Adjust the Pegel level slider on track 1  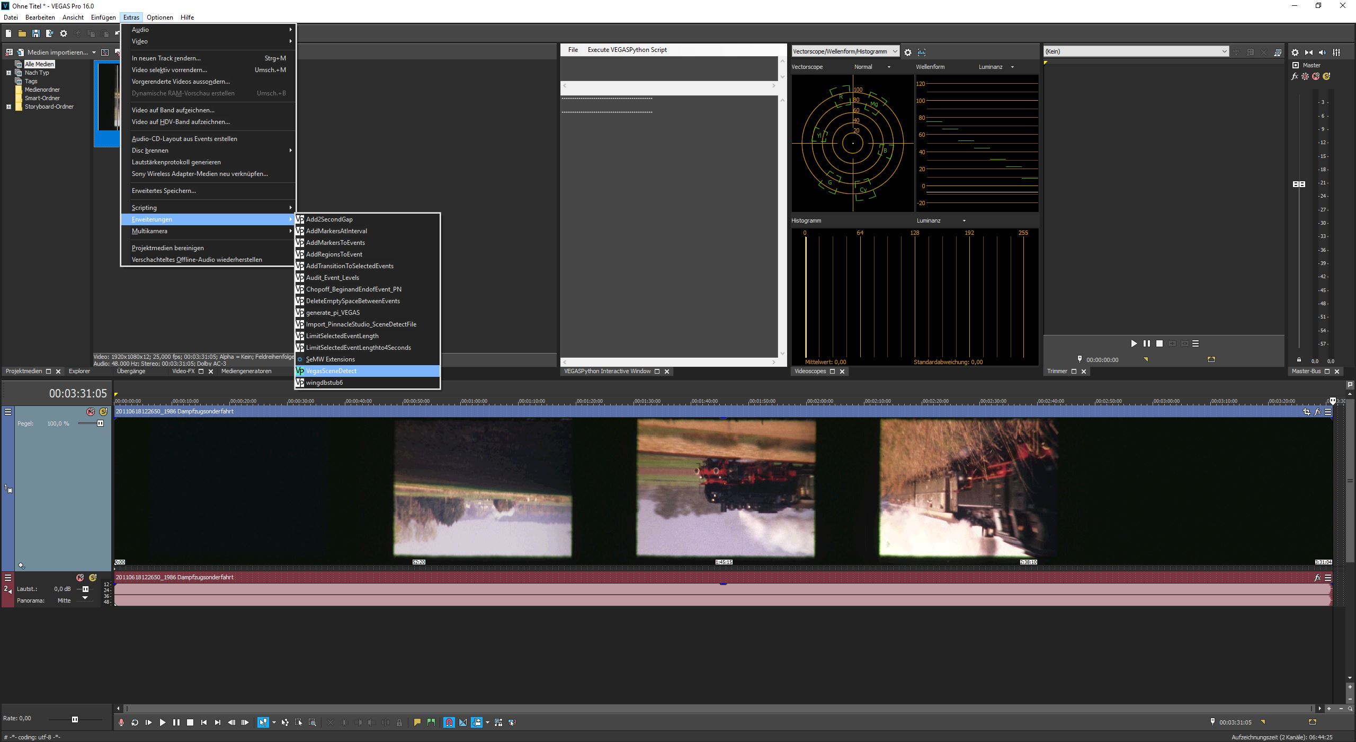click(x=100, y=423)
